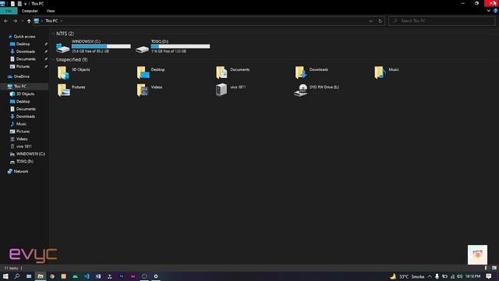Open notification action center icon
Viewport: 499px width, 281px height.
tap(489, 276)
